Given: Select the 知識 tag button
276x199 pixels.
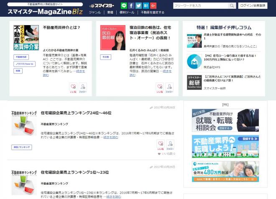Looking at the screenshot, I should coord(18,71).
